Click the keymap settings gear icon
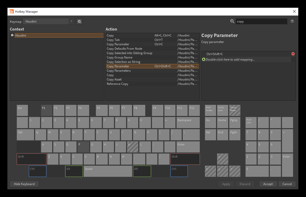 pos(79,21)
